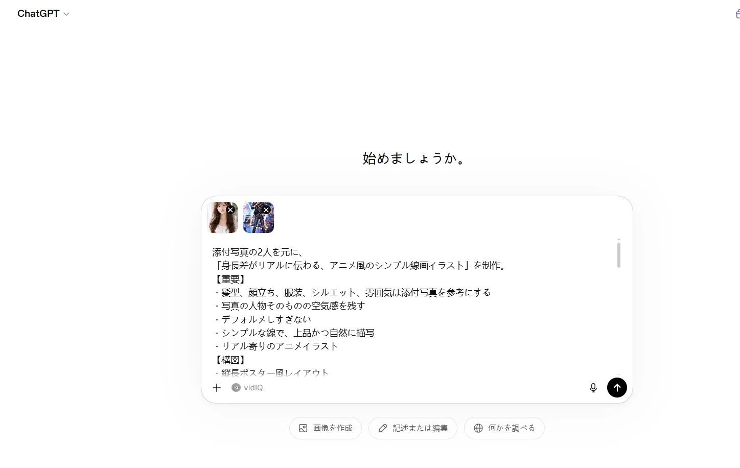Click the 何かを調べる suggestion button
The image size is (740, 468).
tap(504, 428)
